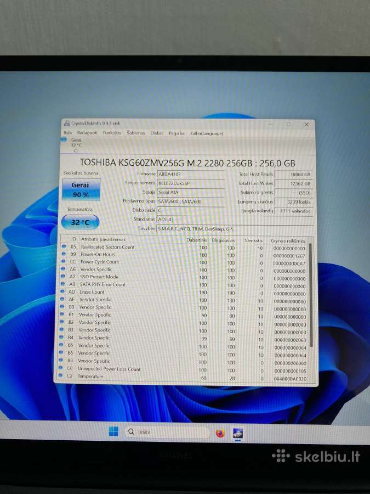Viewport: 370px width, 494px height.
Task: Click the Serijos numeris serial number field
Action: point(190,183)
